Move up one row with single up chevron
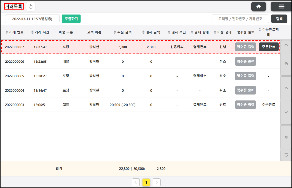 pos(286,88)
